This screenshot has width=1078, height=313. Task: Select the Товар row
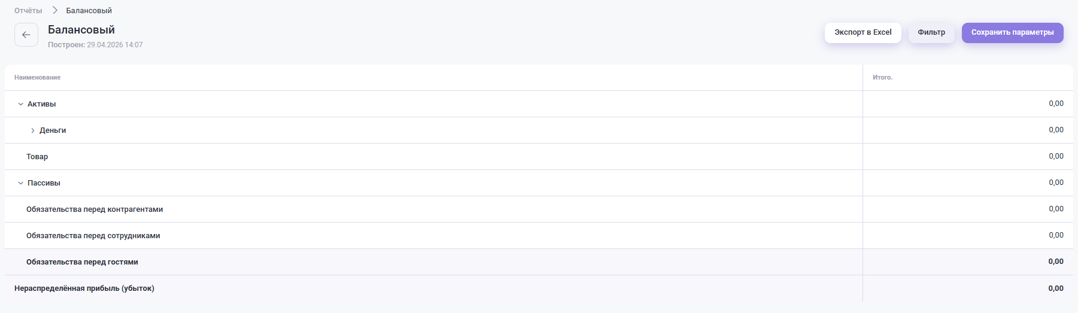[37, 157]
